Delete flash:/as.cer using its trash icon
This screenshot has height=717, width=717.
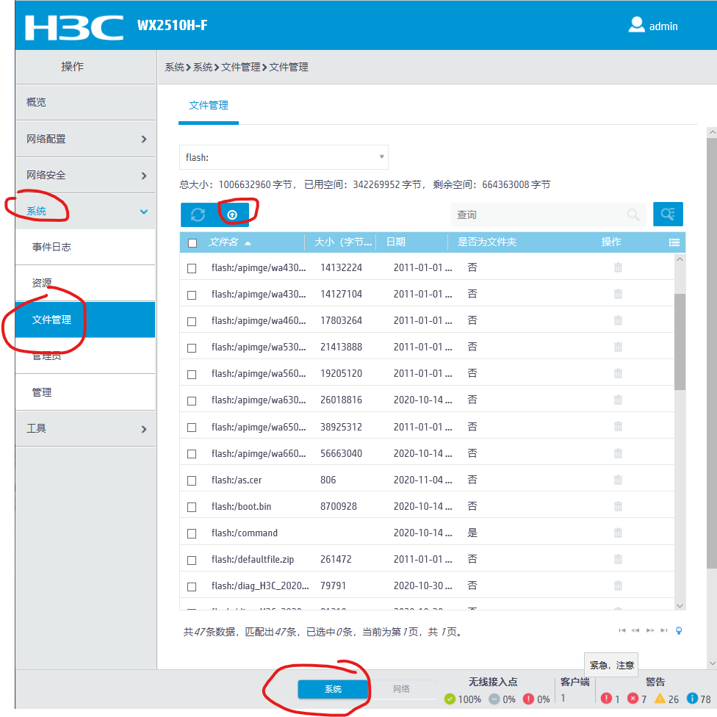click(617, 480)
